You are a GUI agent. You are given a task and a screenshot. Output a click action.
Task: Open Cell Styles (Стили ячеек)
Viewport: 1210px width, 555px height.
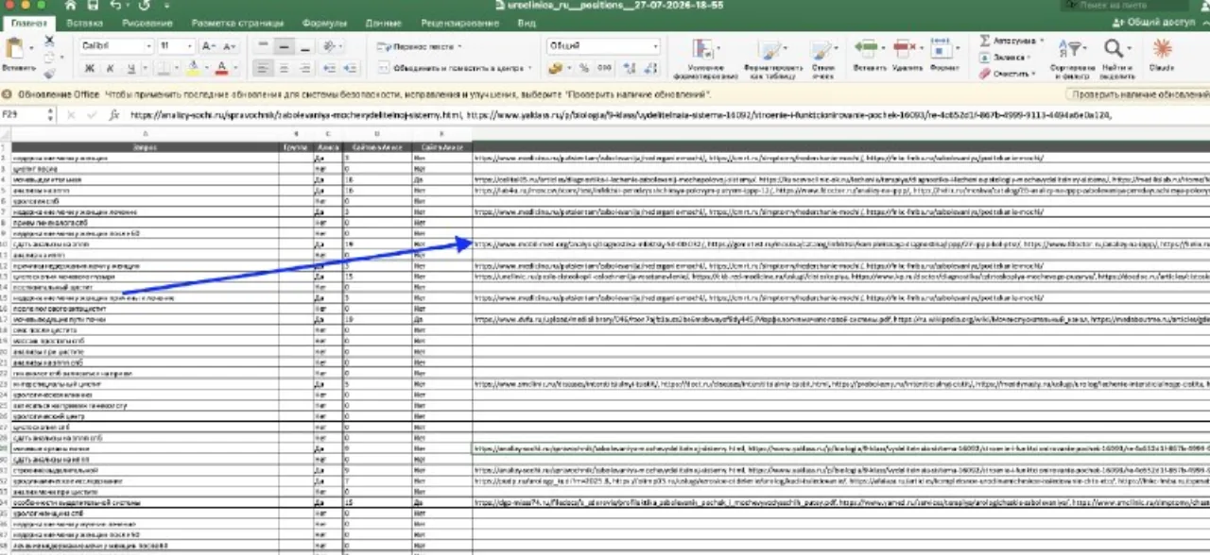tap(823, 58)
